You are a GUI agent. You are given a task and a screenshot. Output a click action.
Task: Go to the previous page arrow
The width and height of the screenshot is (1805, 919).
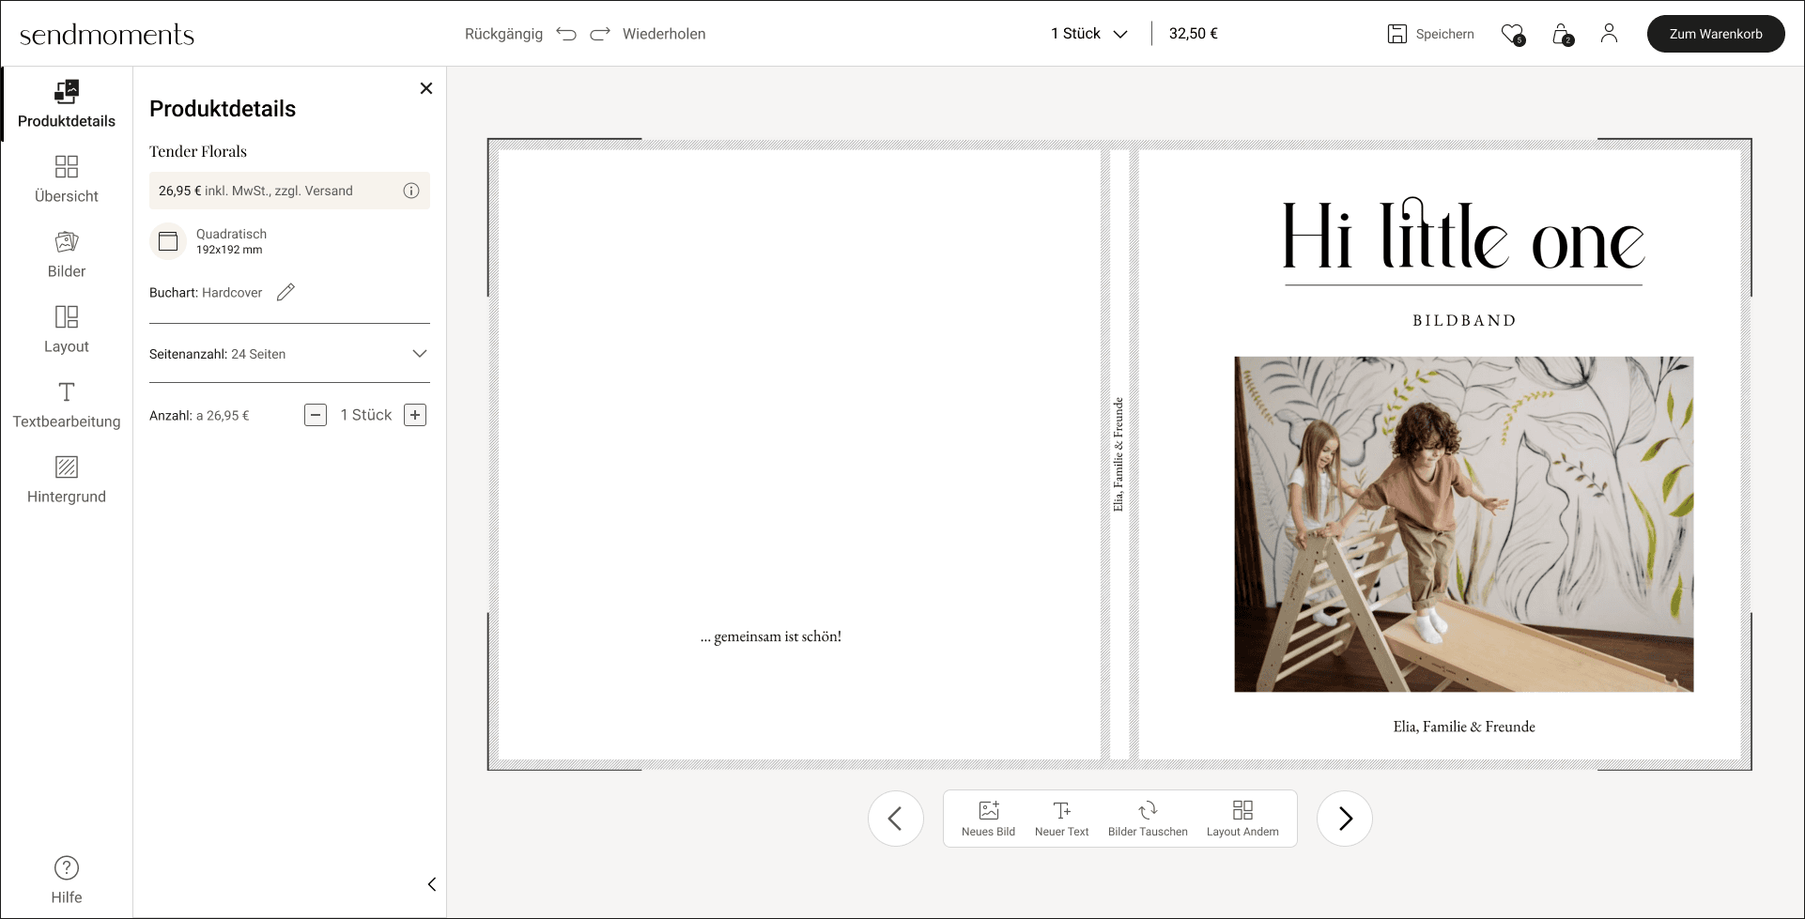pos(896,819)
